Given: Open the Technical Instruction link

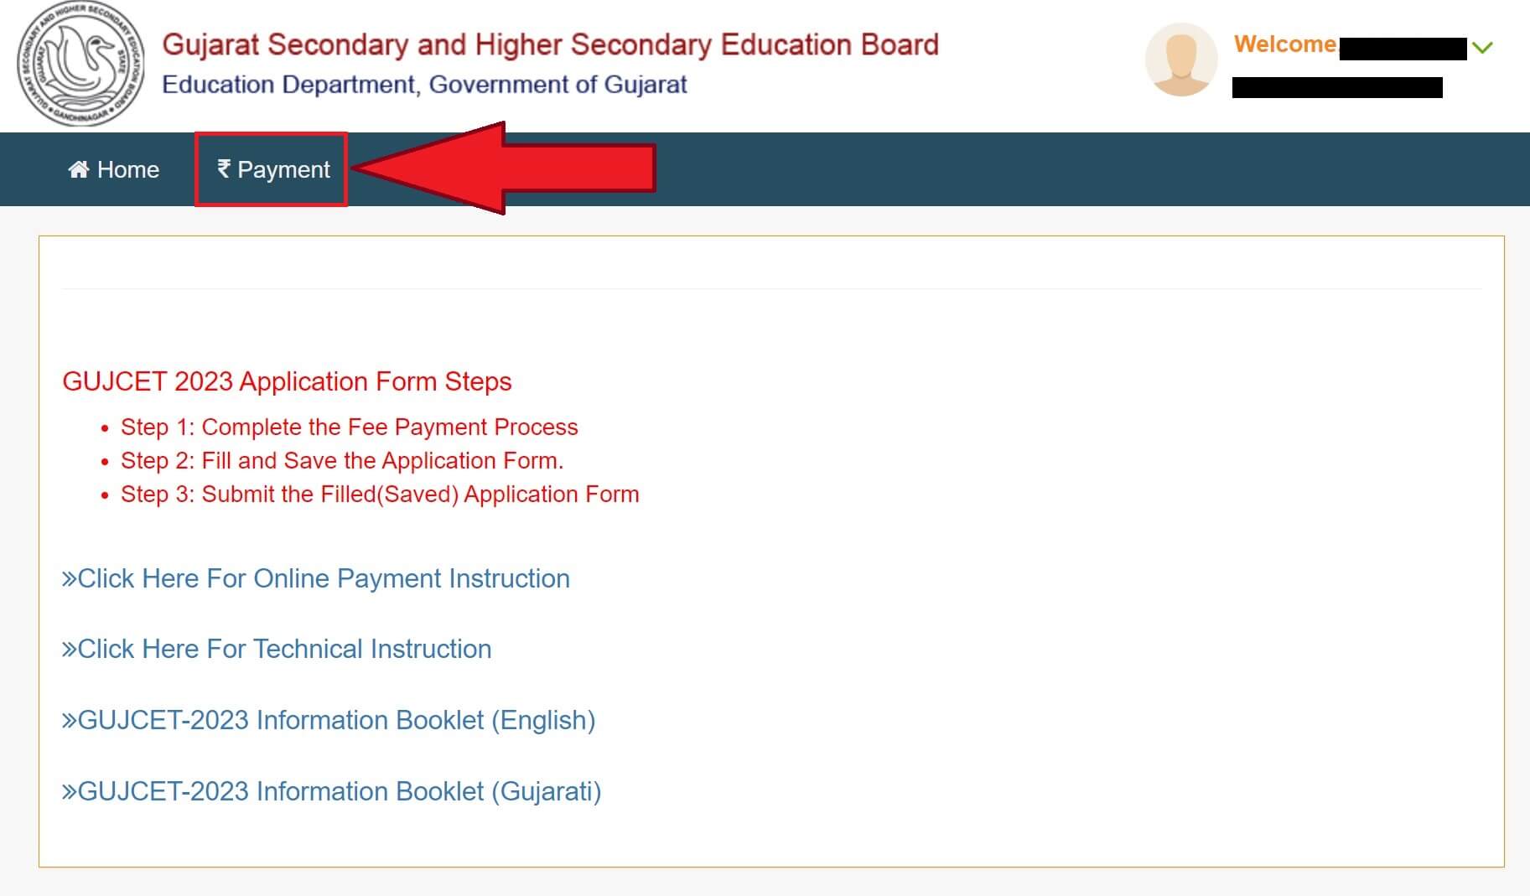Looking at the screenshot, I should point(277,649).
